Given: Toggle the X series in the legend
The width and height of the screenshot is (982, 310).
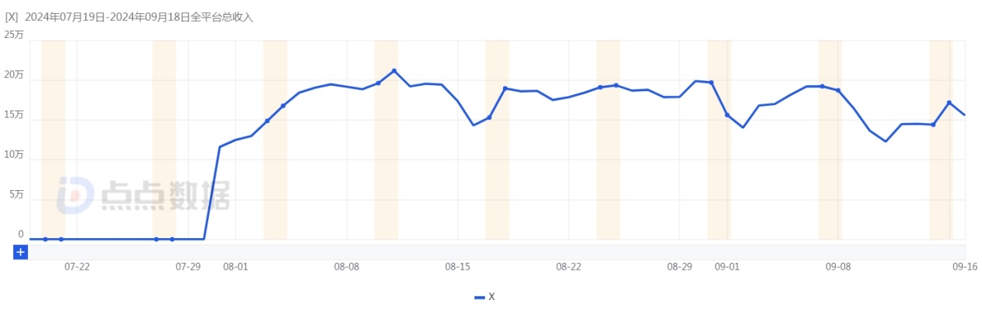Looking at the screenshot, I should coord(484,297).
